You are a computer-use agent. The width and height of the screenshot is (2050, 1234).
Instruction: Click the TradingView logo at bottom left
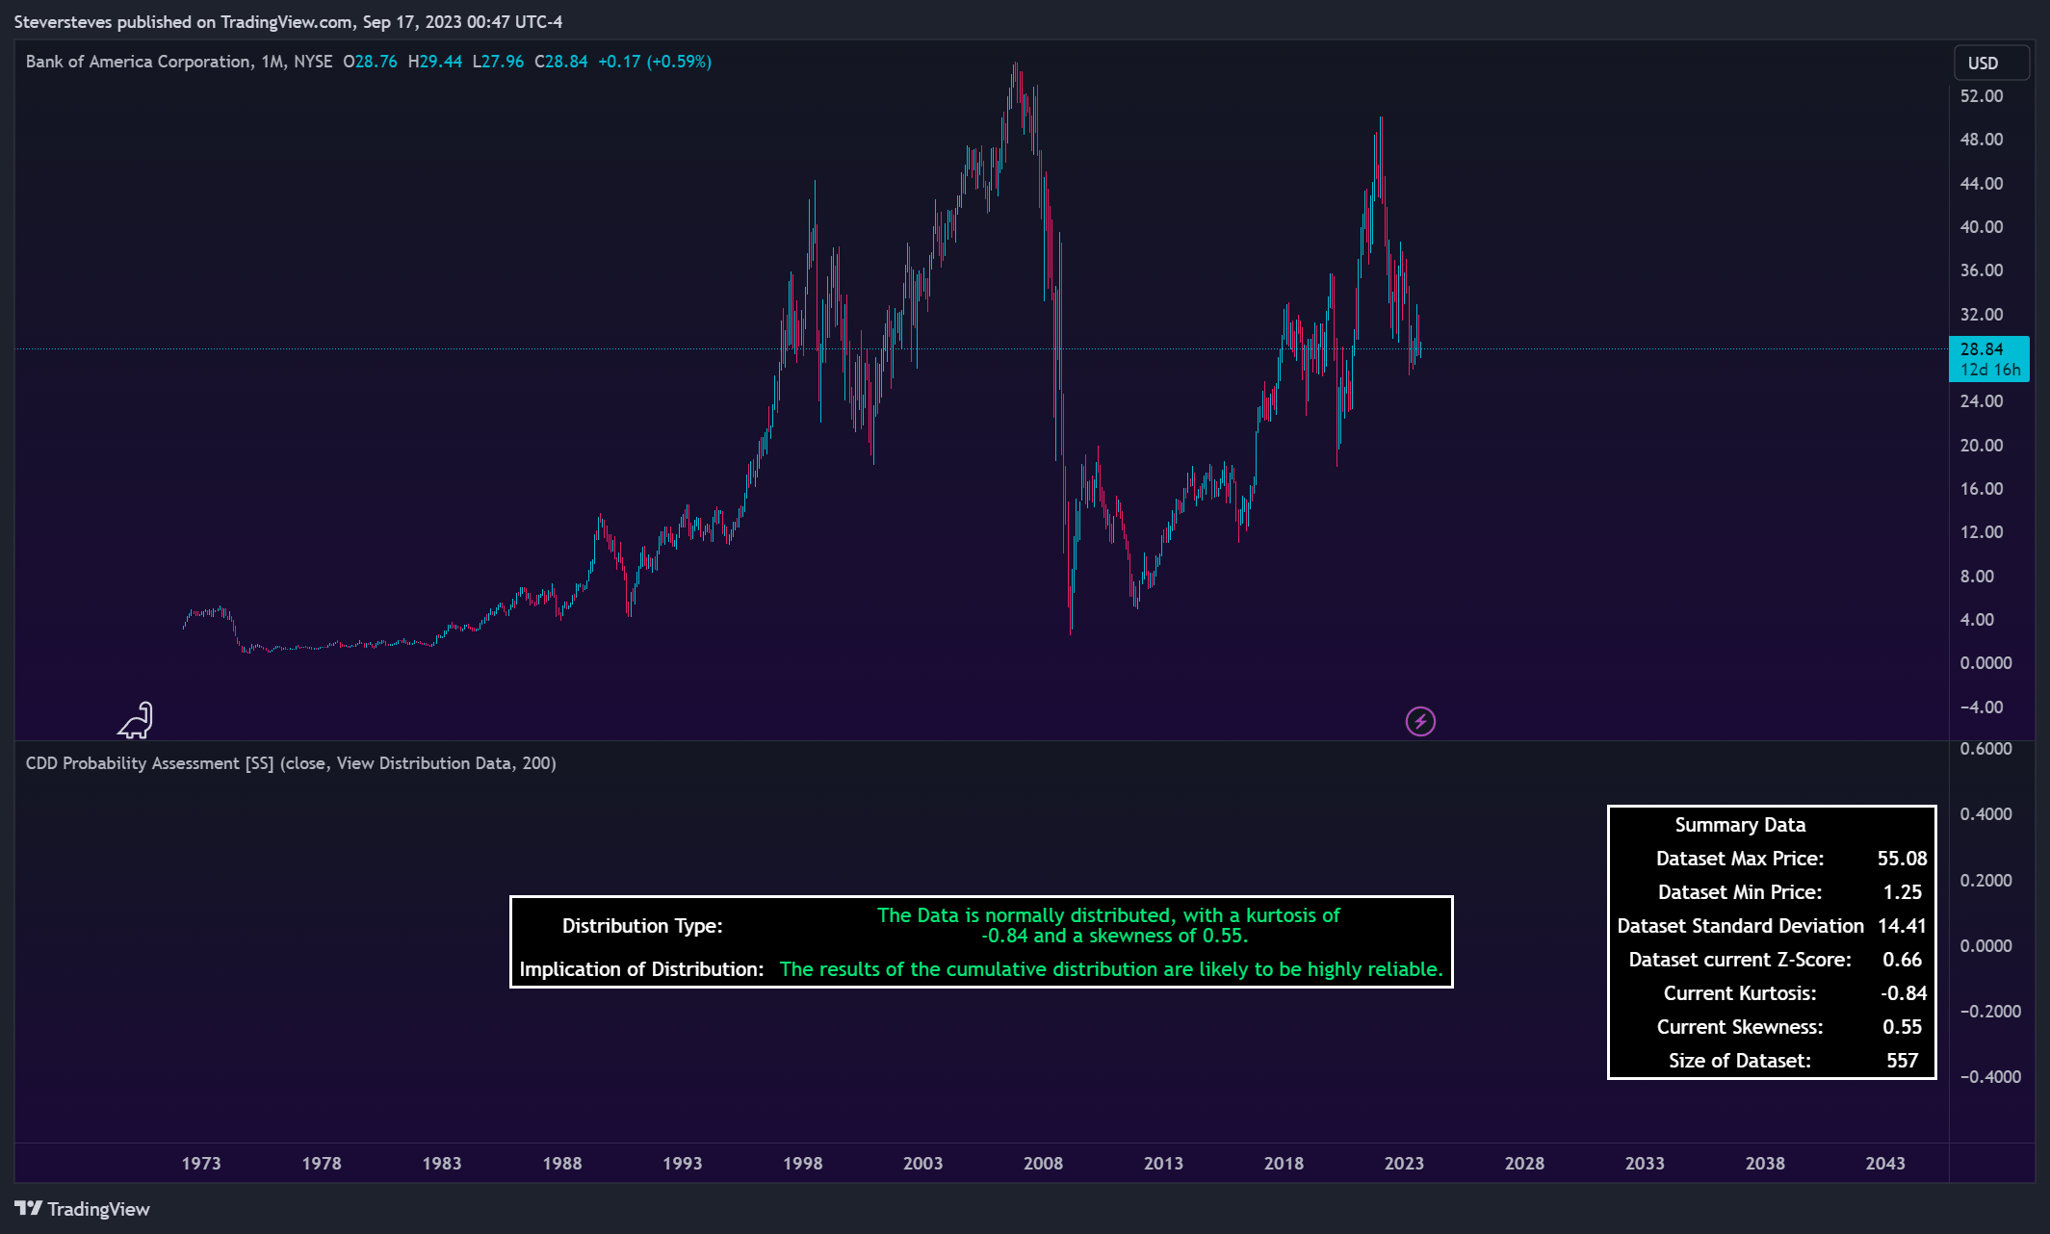point(82,1209)
